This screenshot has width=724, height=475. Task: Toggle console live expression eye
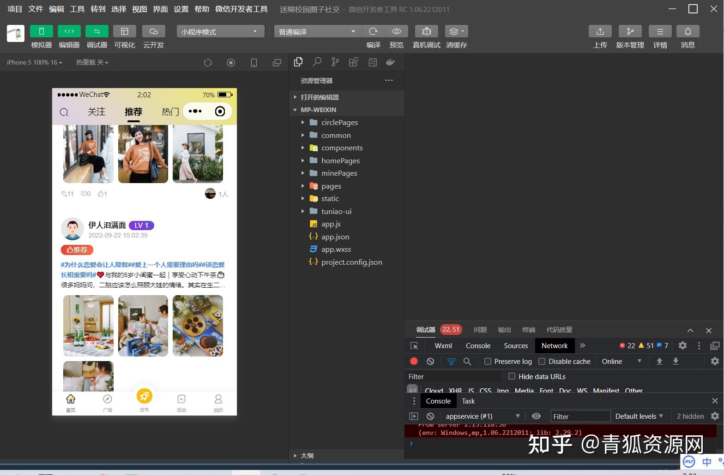[x=536, y=416]
